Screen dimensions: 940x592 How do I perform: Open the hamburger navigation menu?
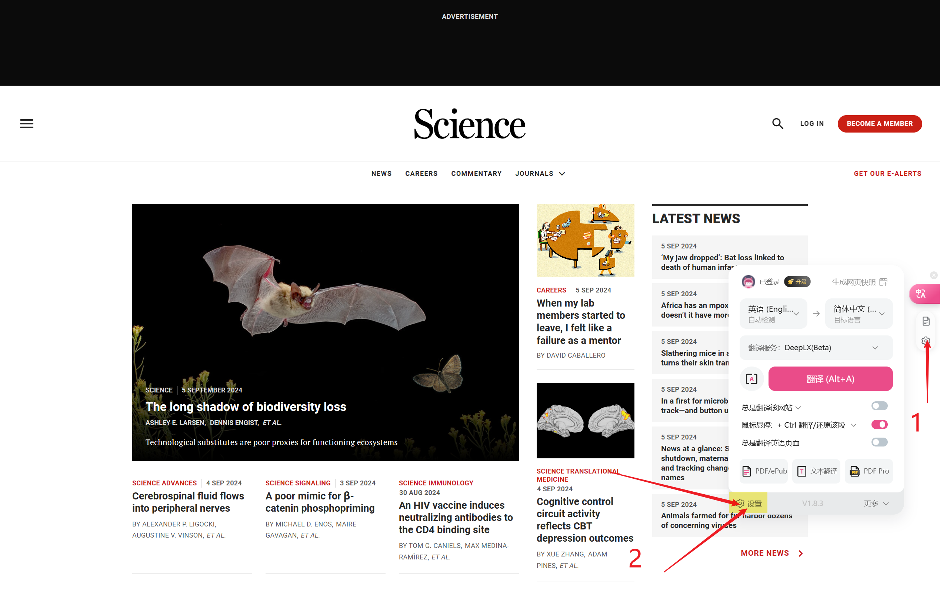(x=27, y=124)
